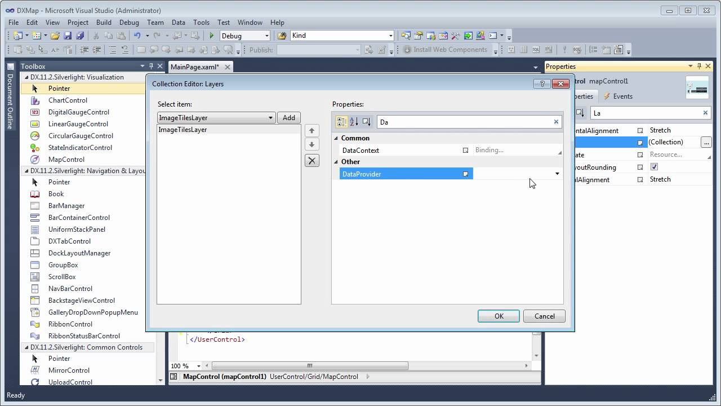
Task: Click the Command Window toolbar icon
Action: [x=493, y=36]
